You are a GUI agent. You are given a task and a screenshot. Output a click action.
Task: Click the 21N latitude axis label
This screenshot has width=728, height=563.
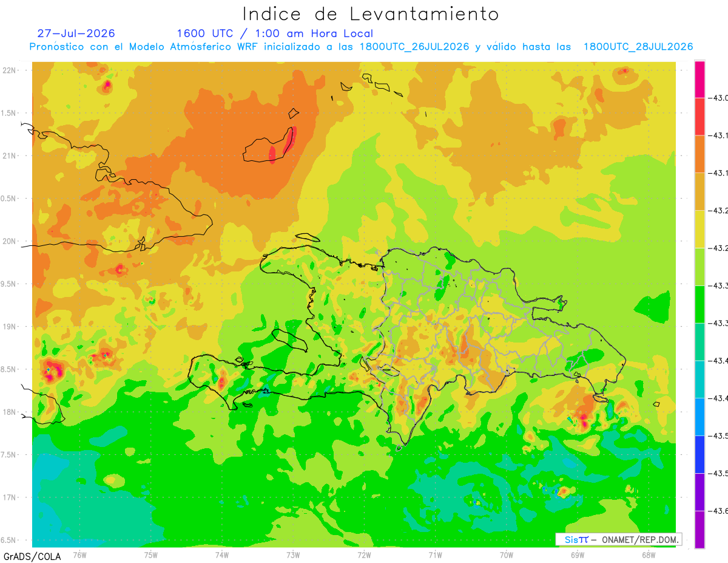(x=10, y=155)
